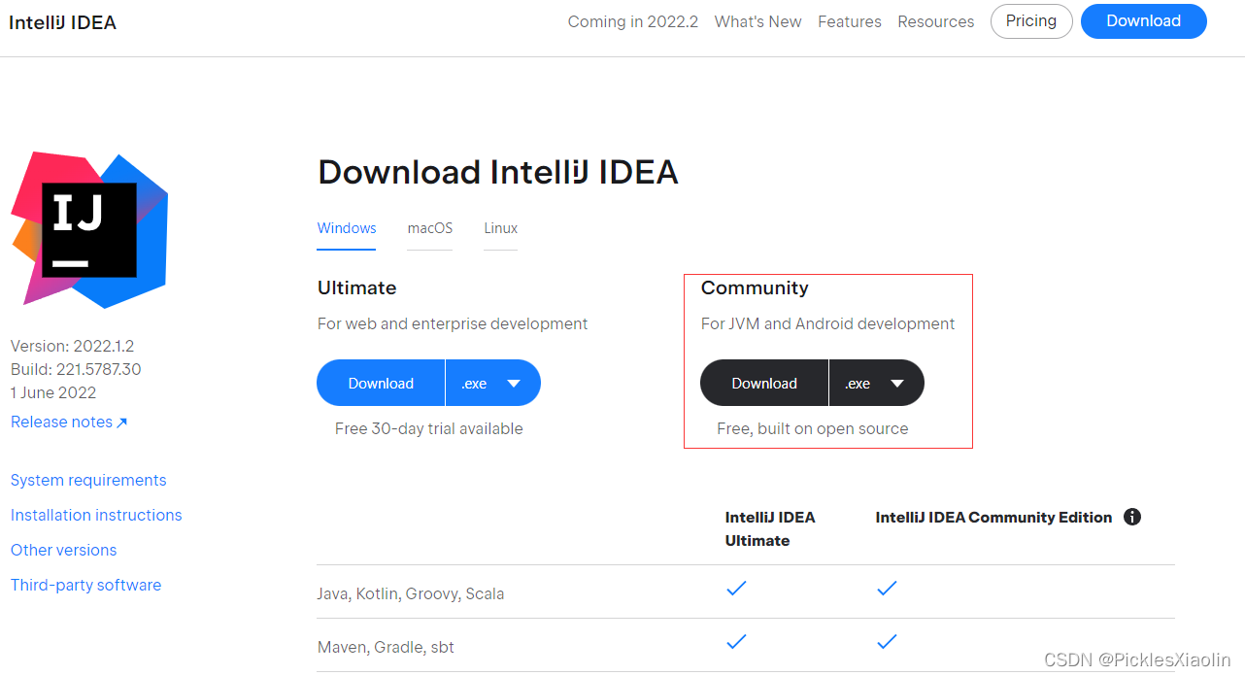Download the Community edition
The width and height of the screenshot is (1245, 676).
[764, 384]
